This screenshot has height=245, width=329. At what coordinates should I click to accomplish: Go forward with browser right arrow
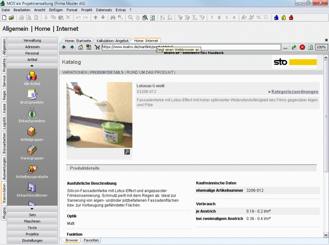72,47
